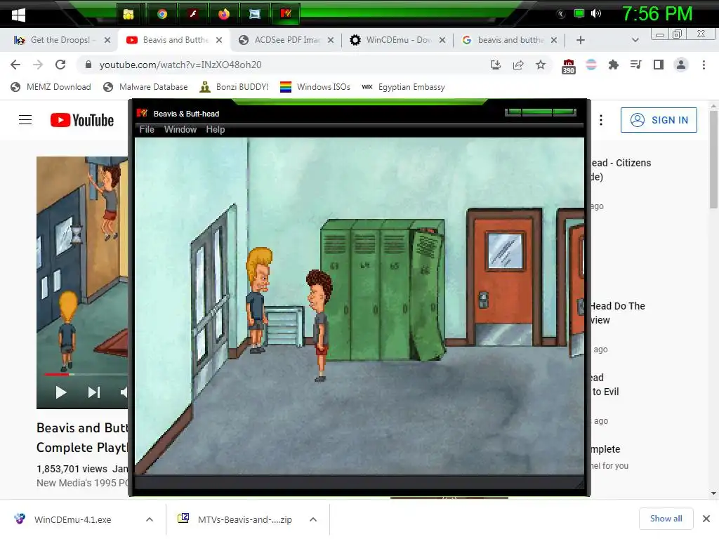Click the tray crescent icon left of battery
This screenshot has height=539, width=719.
(561, 14)
